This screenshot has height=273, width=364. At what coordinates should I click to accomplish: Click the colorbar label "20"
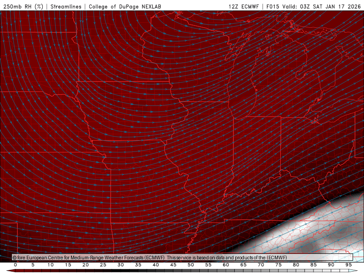pos(86,265)
